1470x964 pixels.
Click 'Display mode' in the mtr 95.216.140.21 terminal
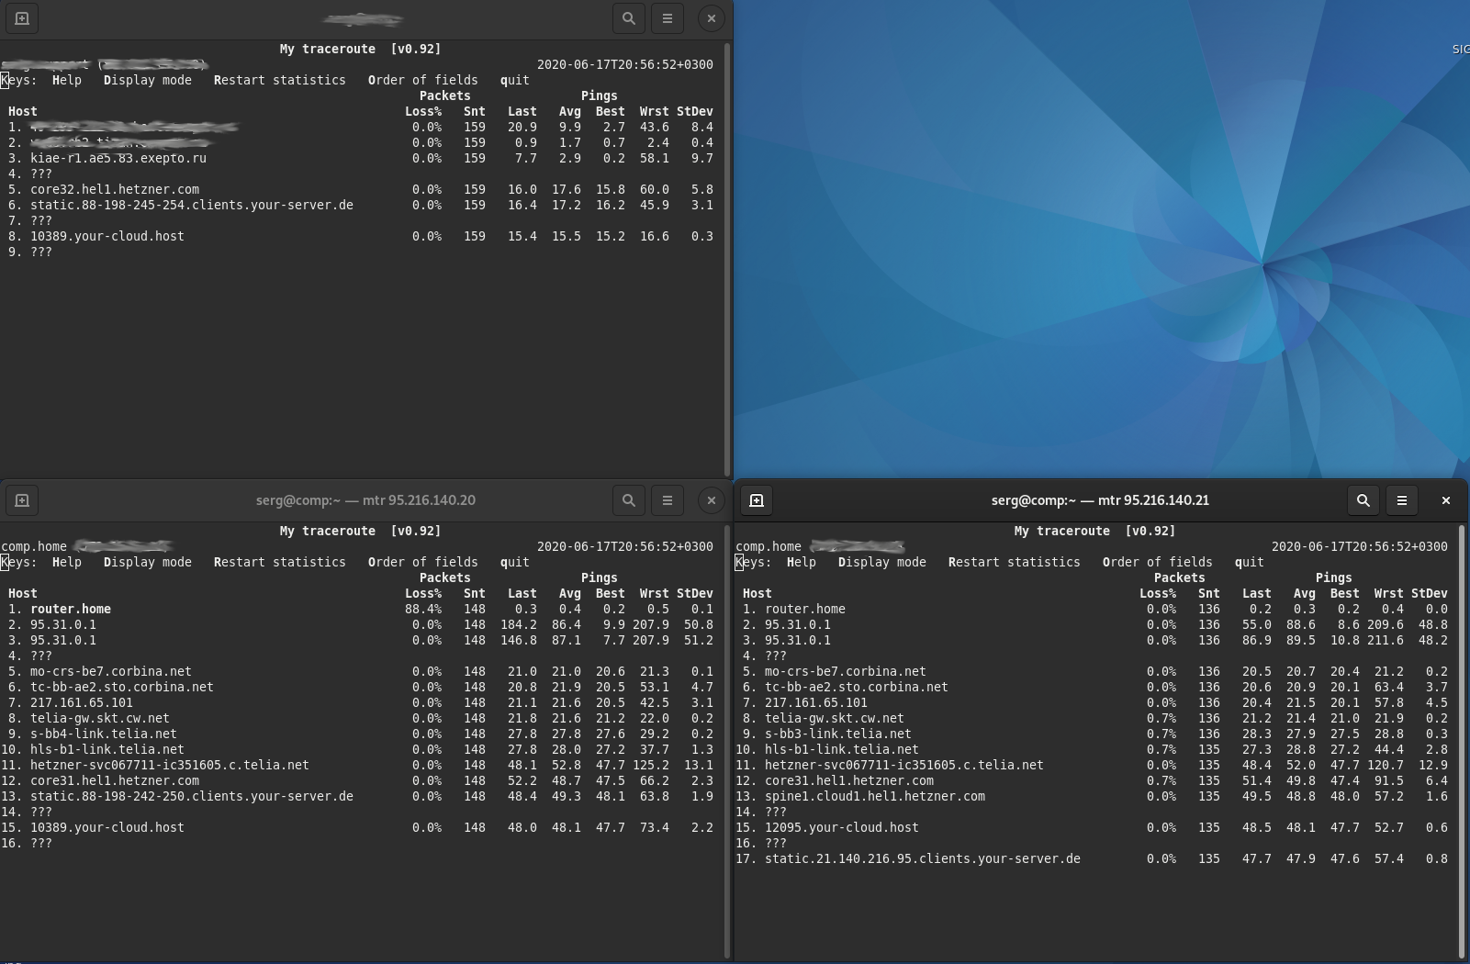pos(882,562)
